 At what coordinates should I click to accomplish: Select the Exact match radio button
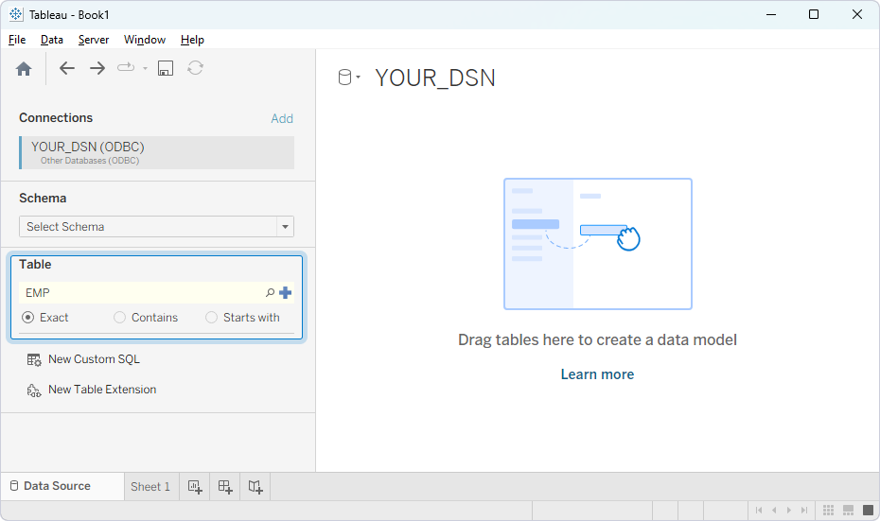point(27,318)
